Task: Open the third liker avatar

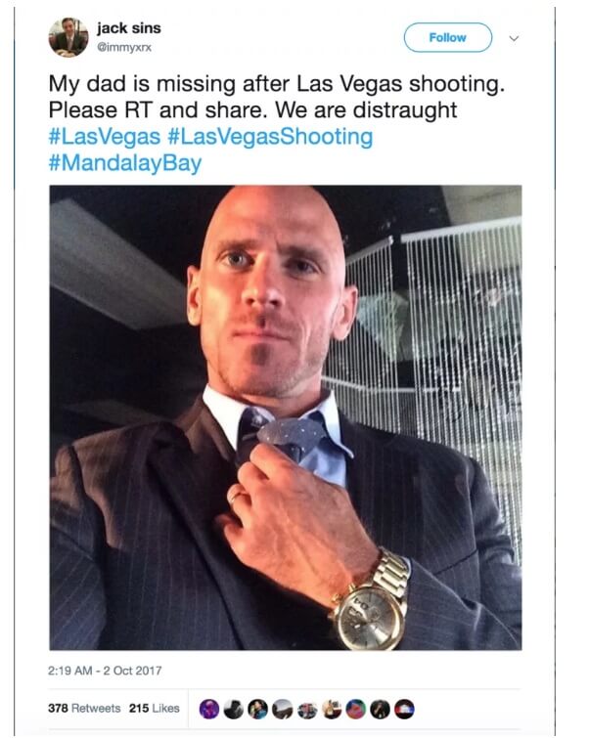Action: click(x=258, y=709)
